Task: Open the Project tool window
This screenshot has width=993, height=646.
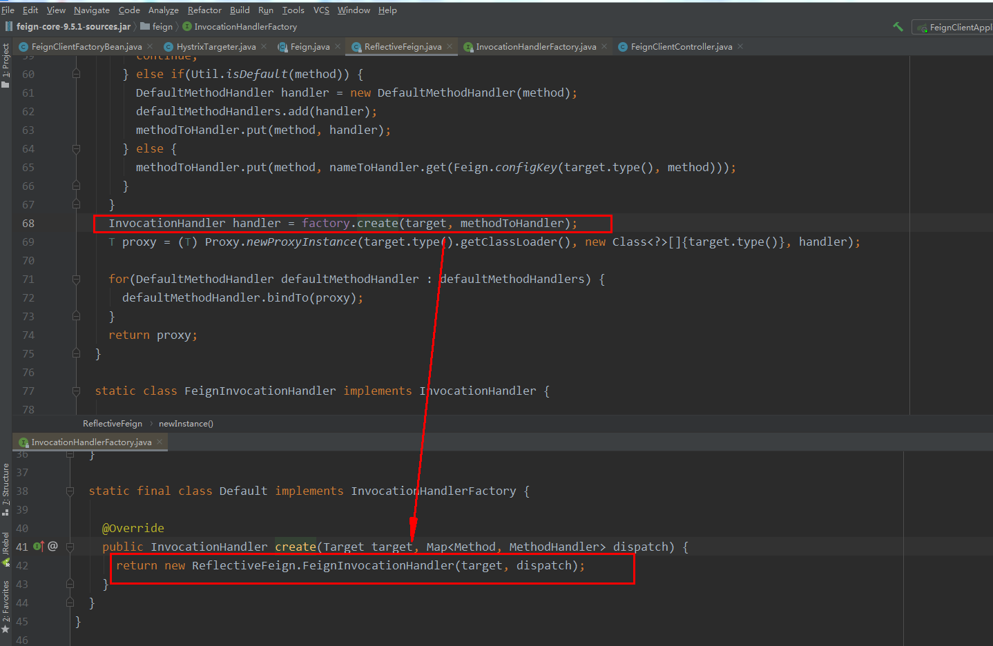Action: (6, 66)
